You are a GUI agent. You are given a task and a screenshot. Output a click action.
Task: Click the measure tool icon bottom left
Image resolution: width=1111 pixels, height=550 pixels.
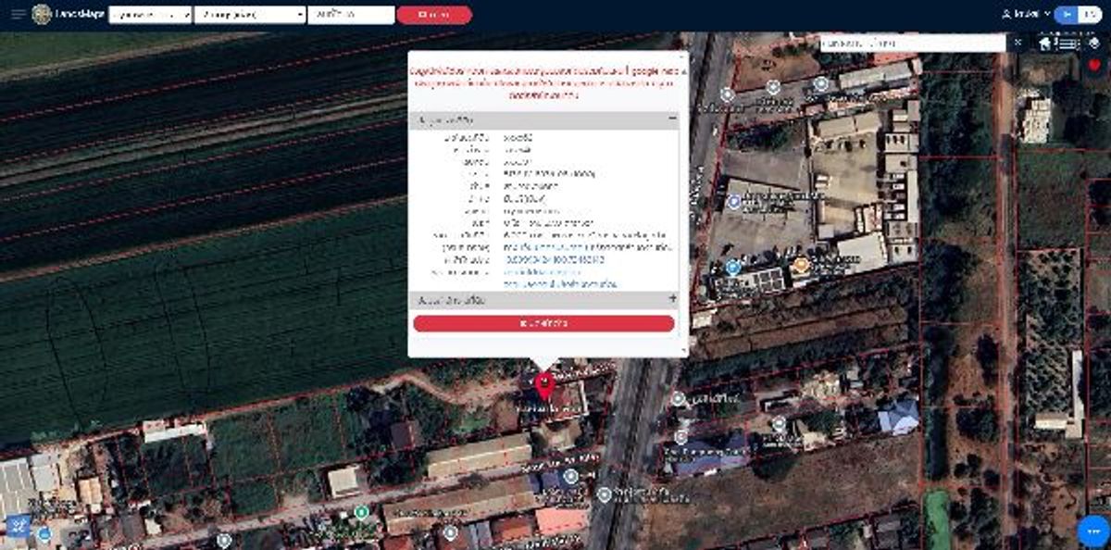point(19,526)
